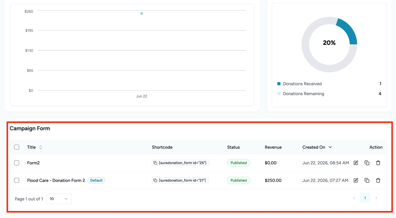This screenshot has width=396, height=218.
Task: Select the 20% donut chart center value
Action: coord(329,43)
